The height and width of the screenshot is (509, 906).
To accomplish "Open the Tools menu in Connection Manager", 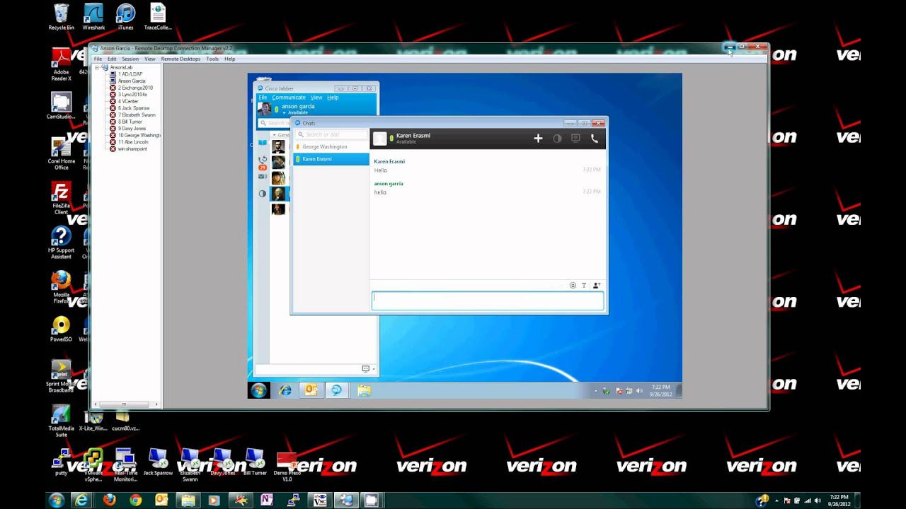I will (212, 59).
